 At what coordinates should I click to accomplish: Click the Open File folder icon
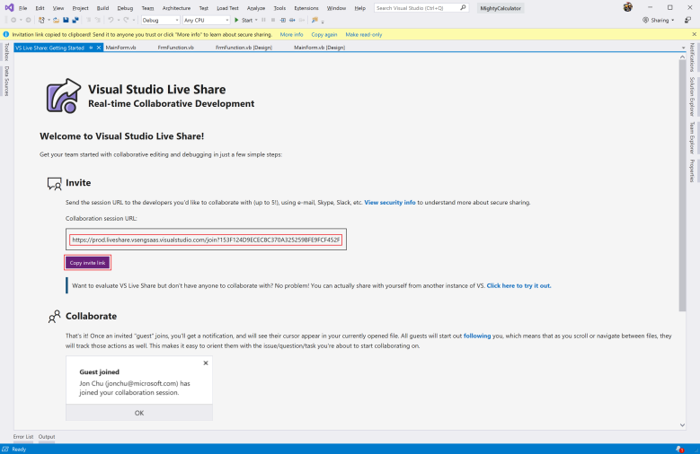point(57,20)
